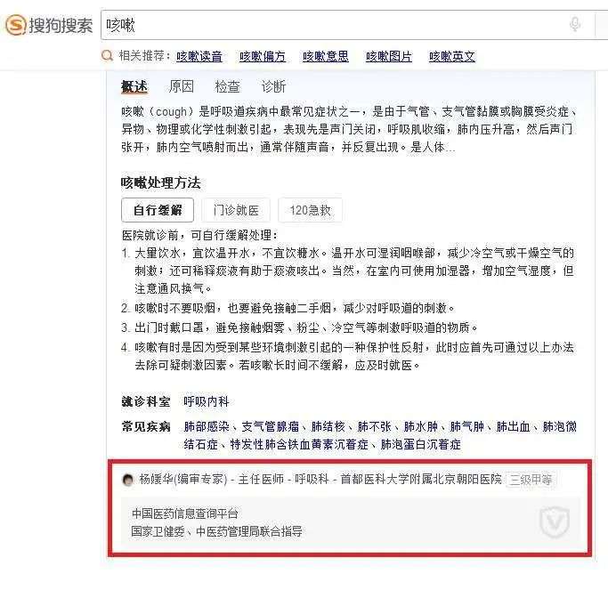Image resolution: width=608 pixels, height=590 pixels.
Task: Open the 咳嗽图片 related suggestion
Action: [388, 56]
